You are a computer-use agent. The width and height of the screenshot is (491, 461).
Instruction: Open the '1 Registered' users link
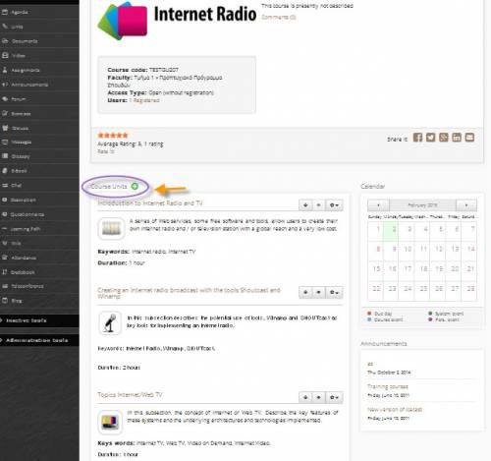(x=144, y=100)
